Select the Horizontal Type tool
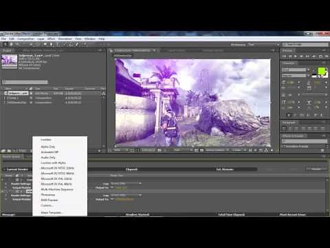Image resolution: width=330 pixels, height=248 pixels. (58, 44)
